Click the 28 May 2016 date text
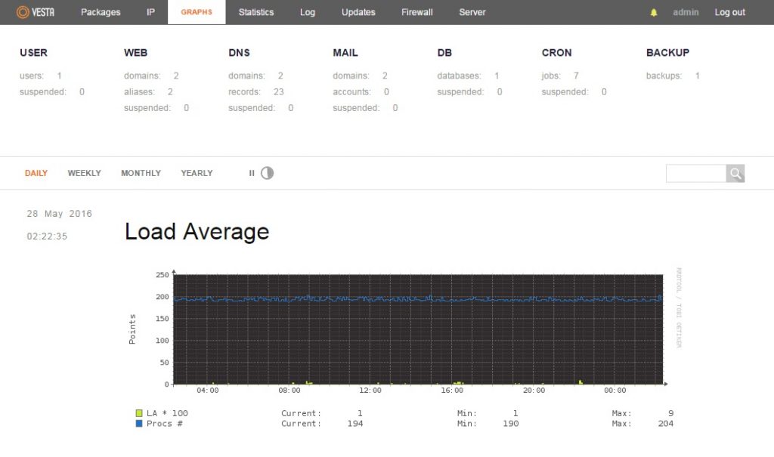Screen dimensions: 774x457 [59, 214]
